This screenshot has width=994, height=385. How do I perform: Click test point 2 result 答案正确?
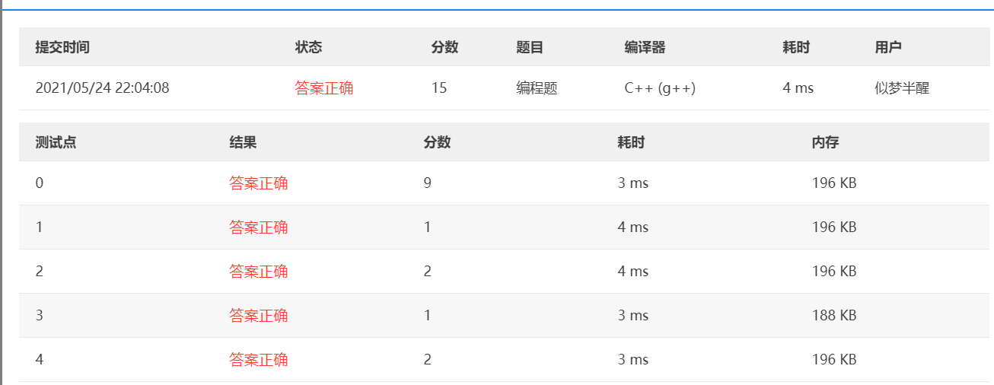click(x=258, y=272)
